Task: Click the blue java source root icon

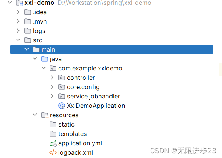Action: click(x=45, y=59)
